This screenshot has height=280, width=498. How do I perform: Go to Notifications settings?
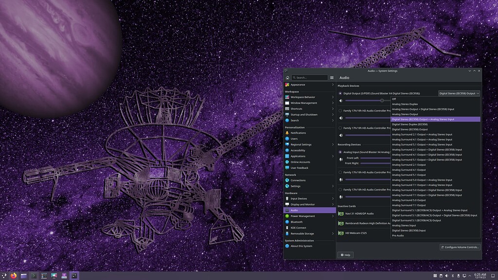tap(298, 133)
